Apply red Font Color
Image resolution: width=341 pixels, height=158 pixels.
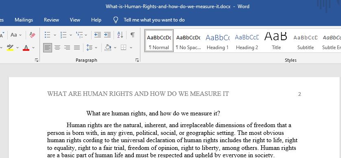pos(26,48)
